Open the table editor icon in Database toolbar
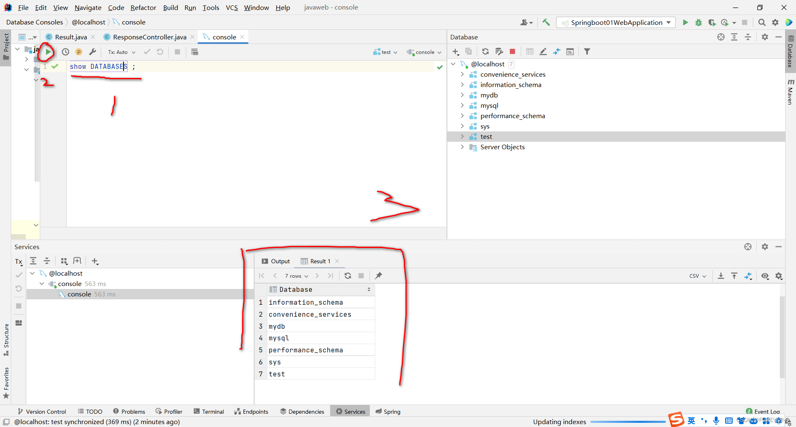Viewport: 796px width, 427px height. click(x=530, y=51)
